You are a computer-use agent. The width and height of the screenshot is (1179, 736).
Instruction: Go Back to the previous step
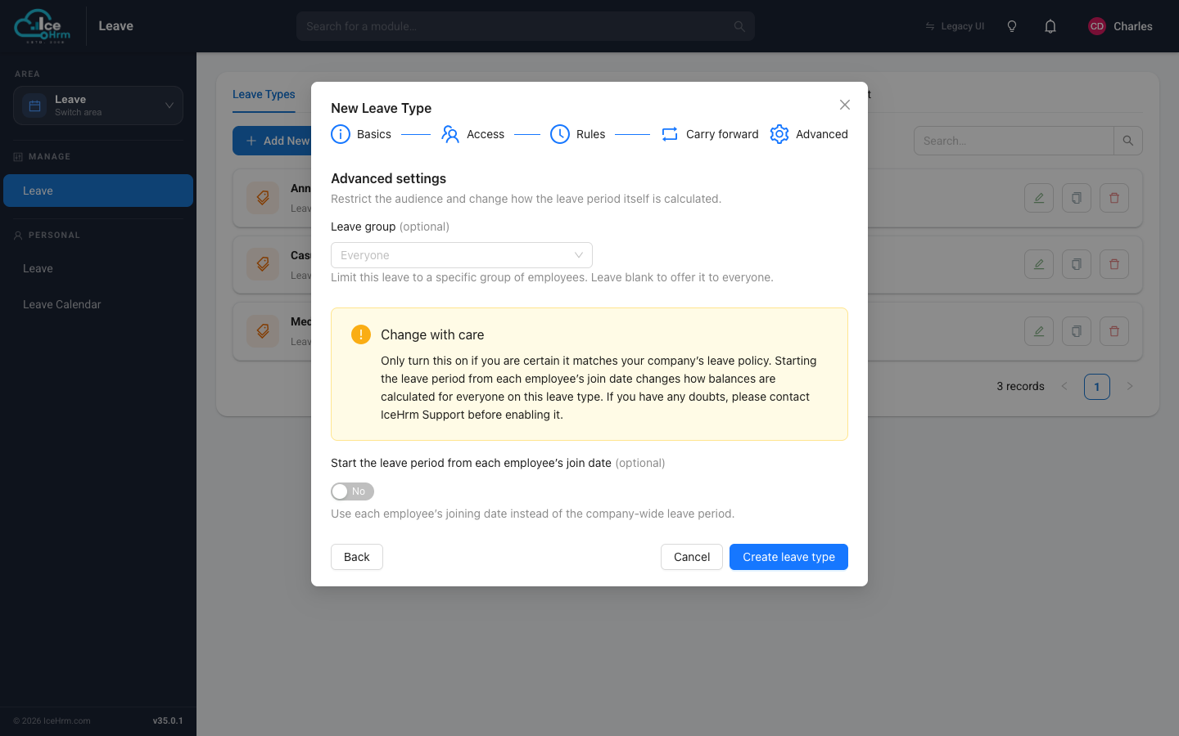pyautogui.click(x=357, y=557)
